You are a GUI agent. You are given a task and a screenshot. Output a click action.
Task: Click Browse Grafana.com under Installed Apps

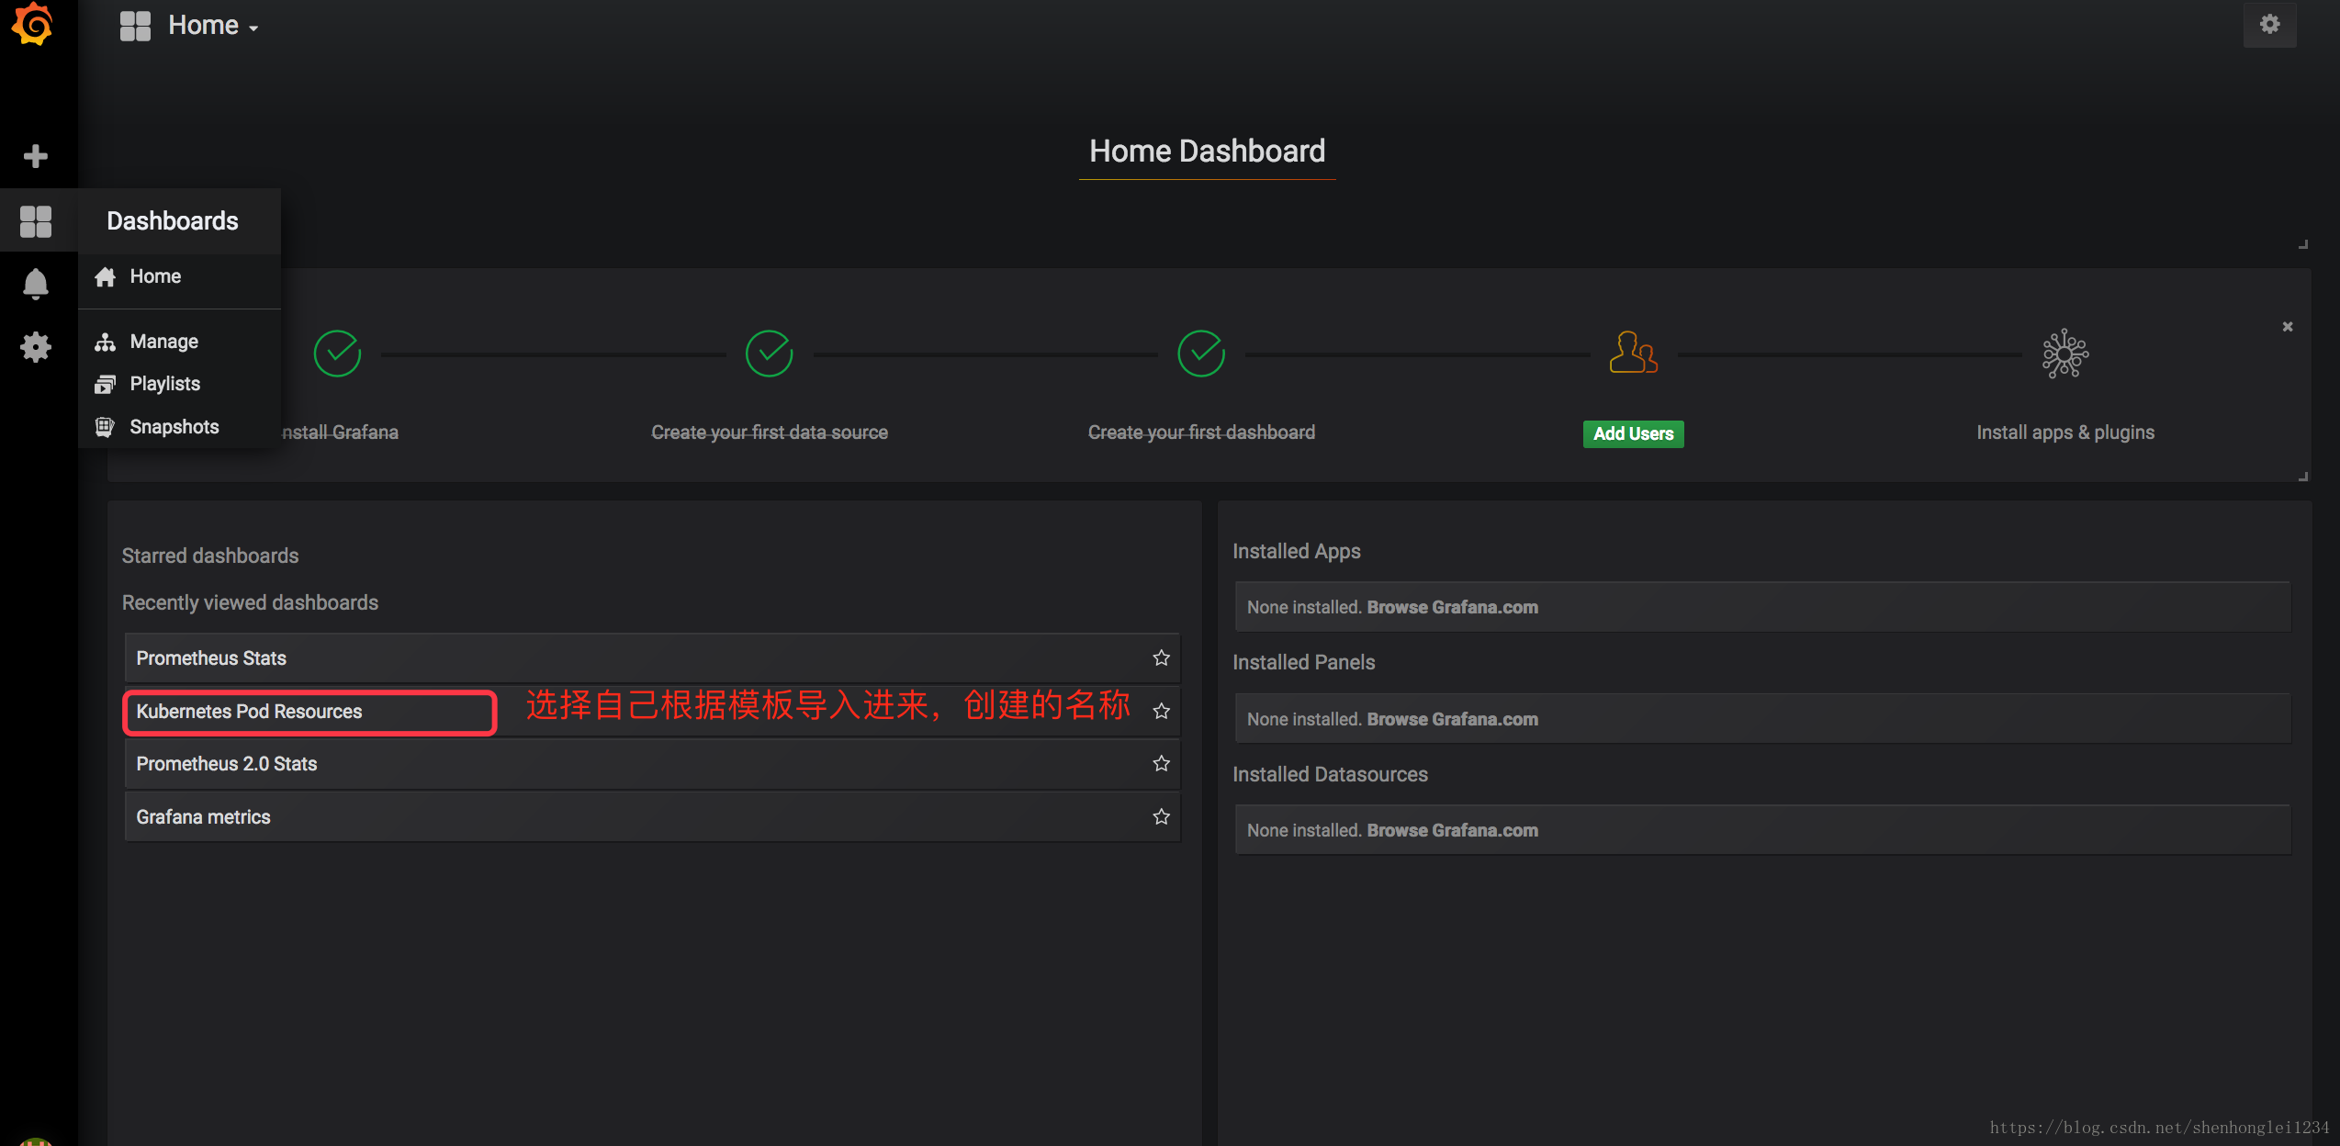coord(1452,608)
